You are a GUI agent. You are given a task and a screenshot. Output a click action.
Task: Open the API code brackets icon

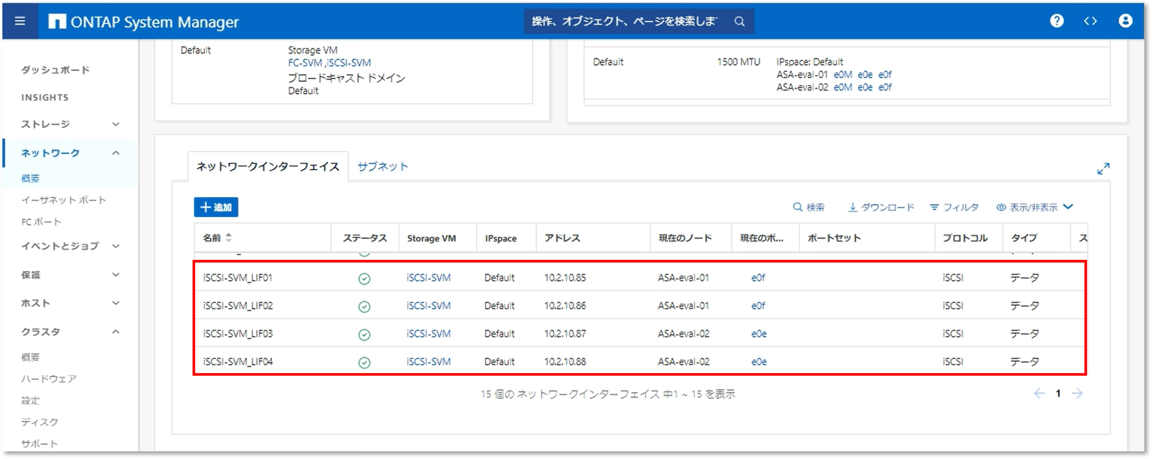click(x=1090, y=21)
